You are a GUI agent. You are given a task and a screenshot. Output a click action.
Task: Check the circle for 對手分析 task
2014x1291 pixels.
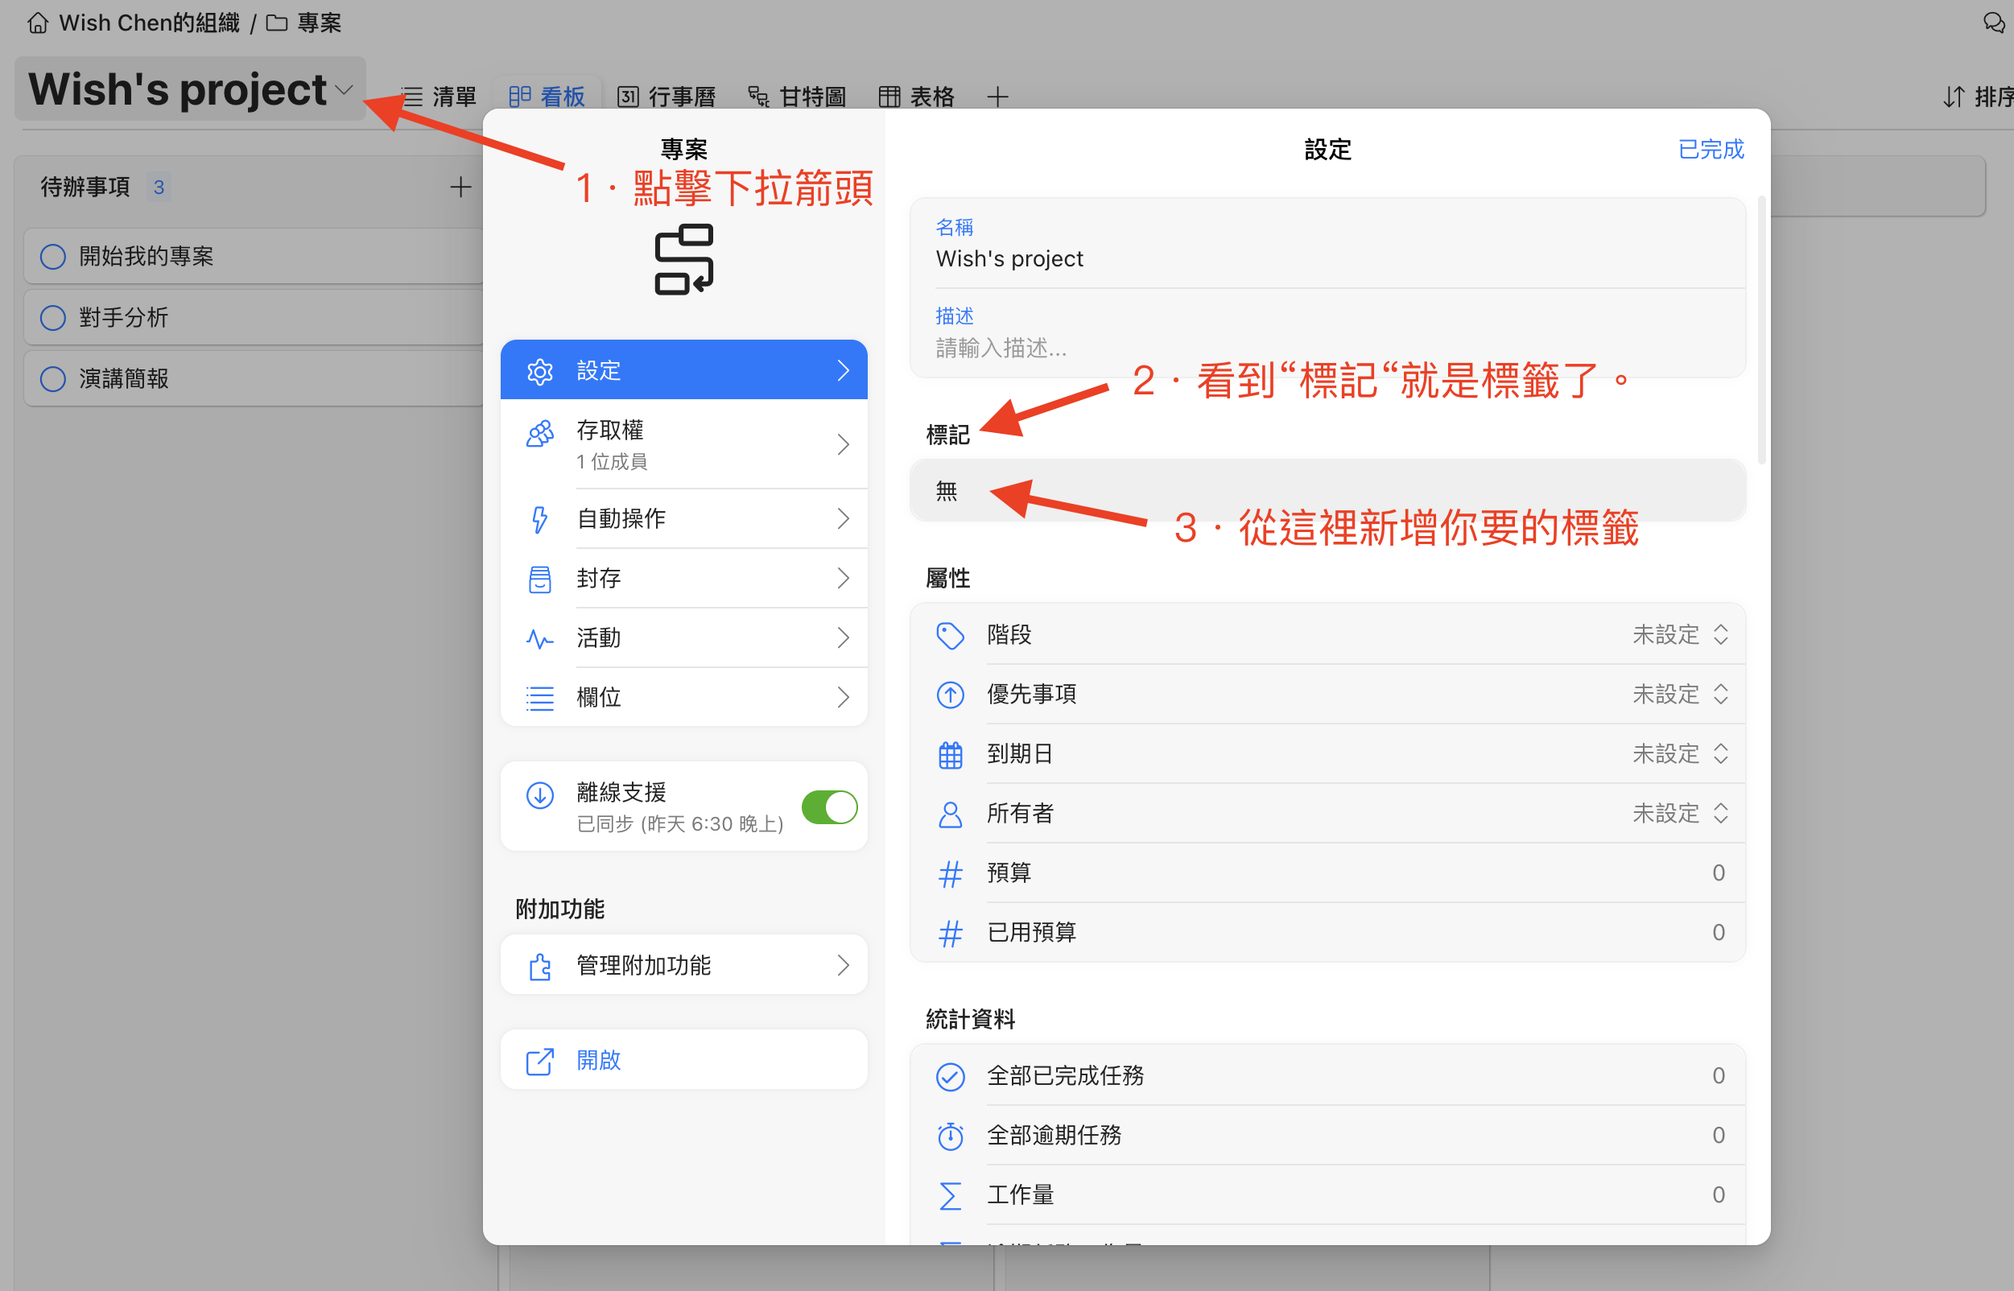[x=53, y=318]
